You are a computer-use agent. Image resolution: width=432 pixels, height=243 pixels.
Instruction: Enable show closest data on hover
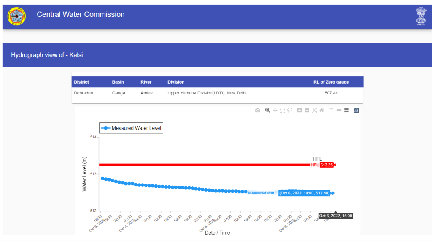pos(339,110)
